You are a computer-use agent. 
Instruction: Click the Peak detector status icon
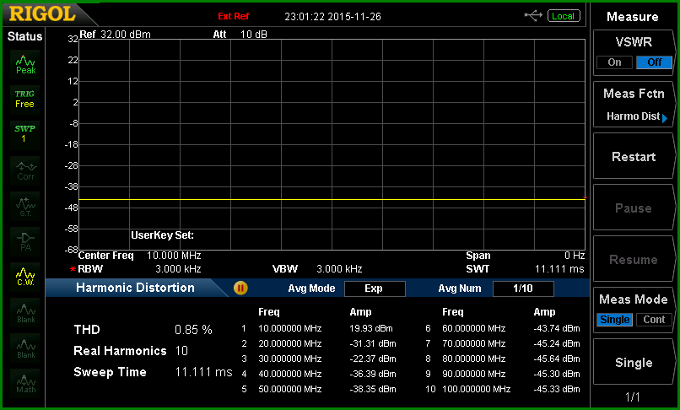coord(25,65)
